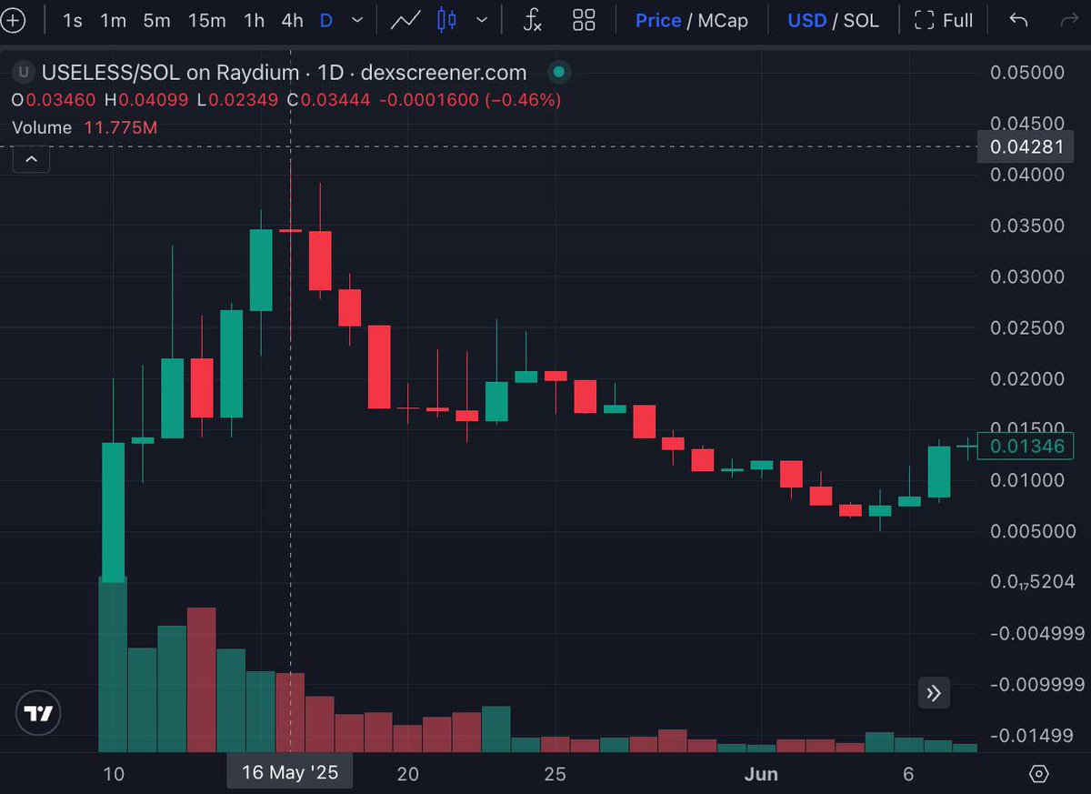The image size is (1091, 794).
Task: Select the 1h timeframe
Action: 255,20
